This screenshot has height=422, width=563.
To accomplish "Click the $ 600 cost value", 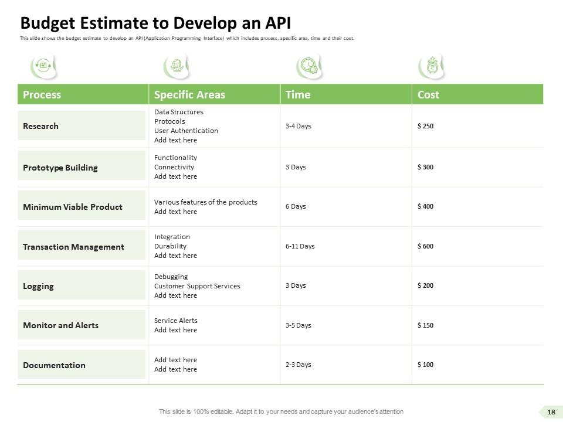I will coord(425,246).
